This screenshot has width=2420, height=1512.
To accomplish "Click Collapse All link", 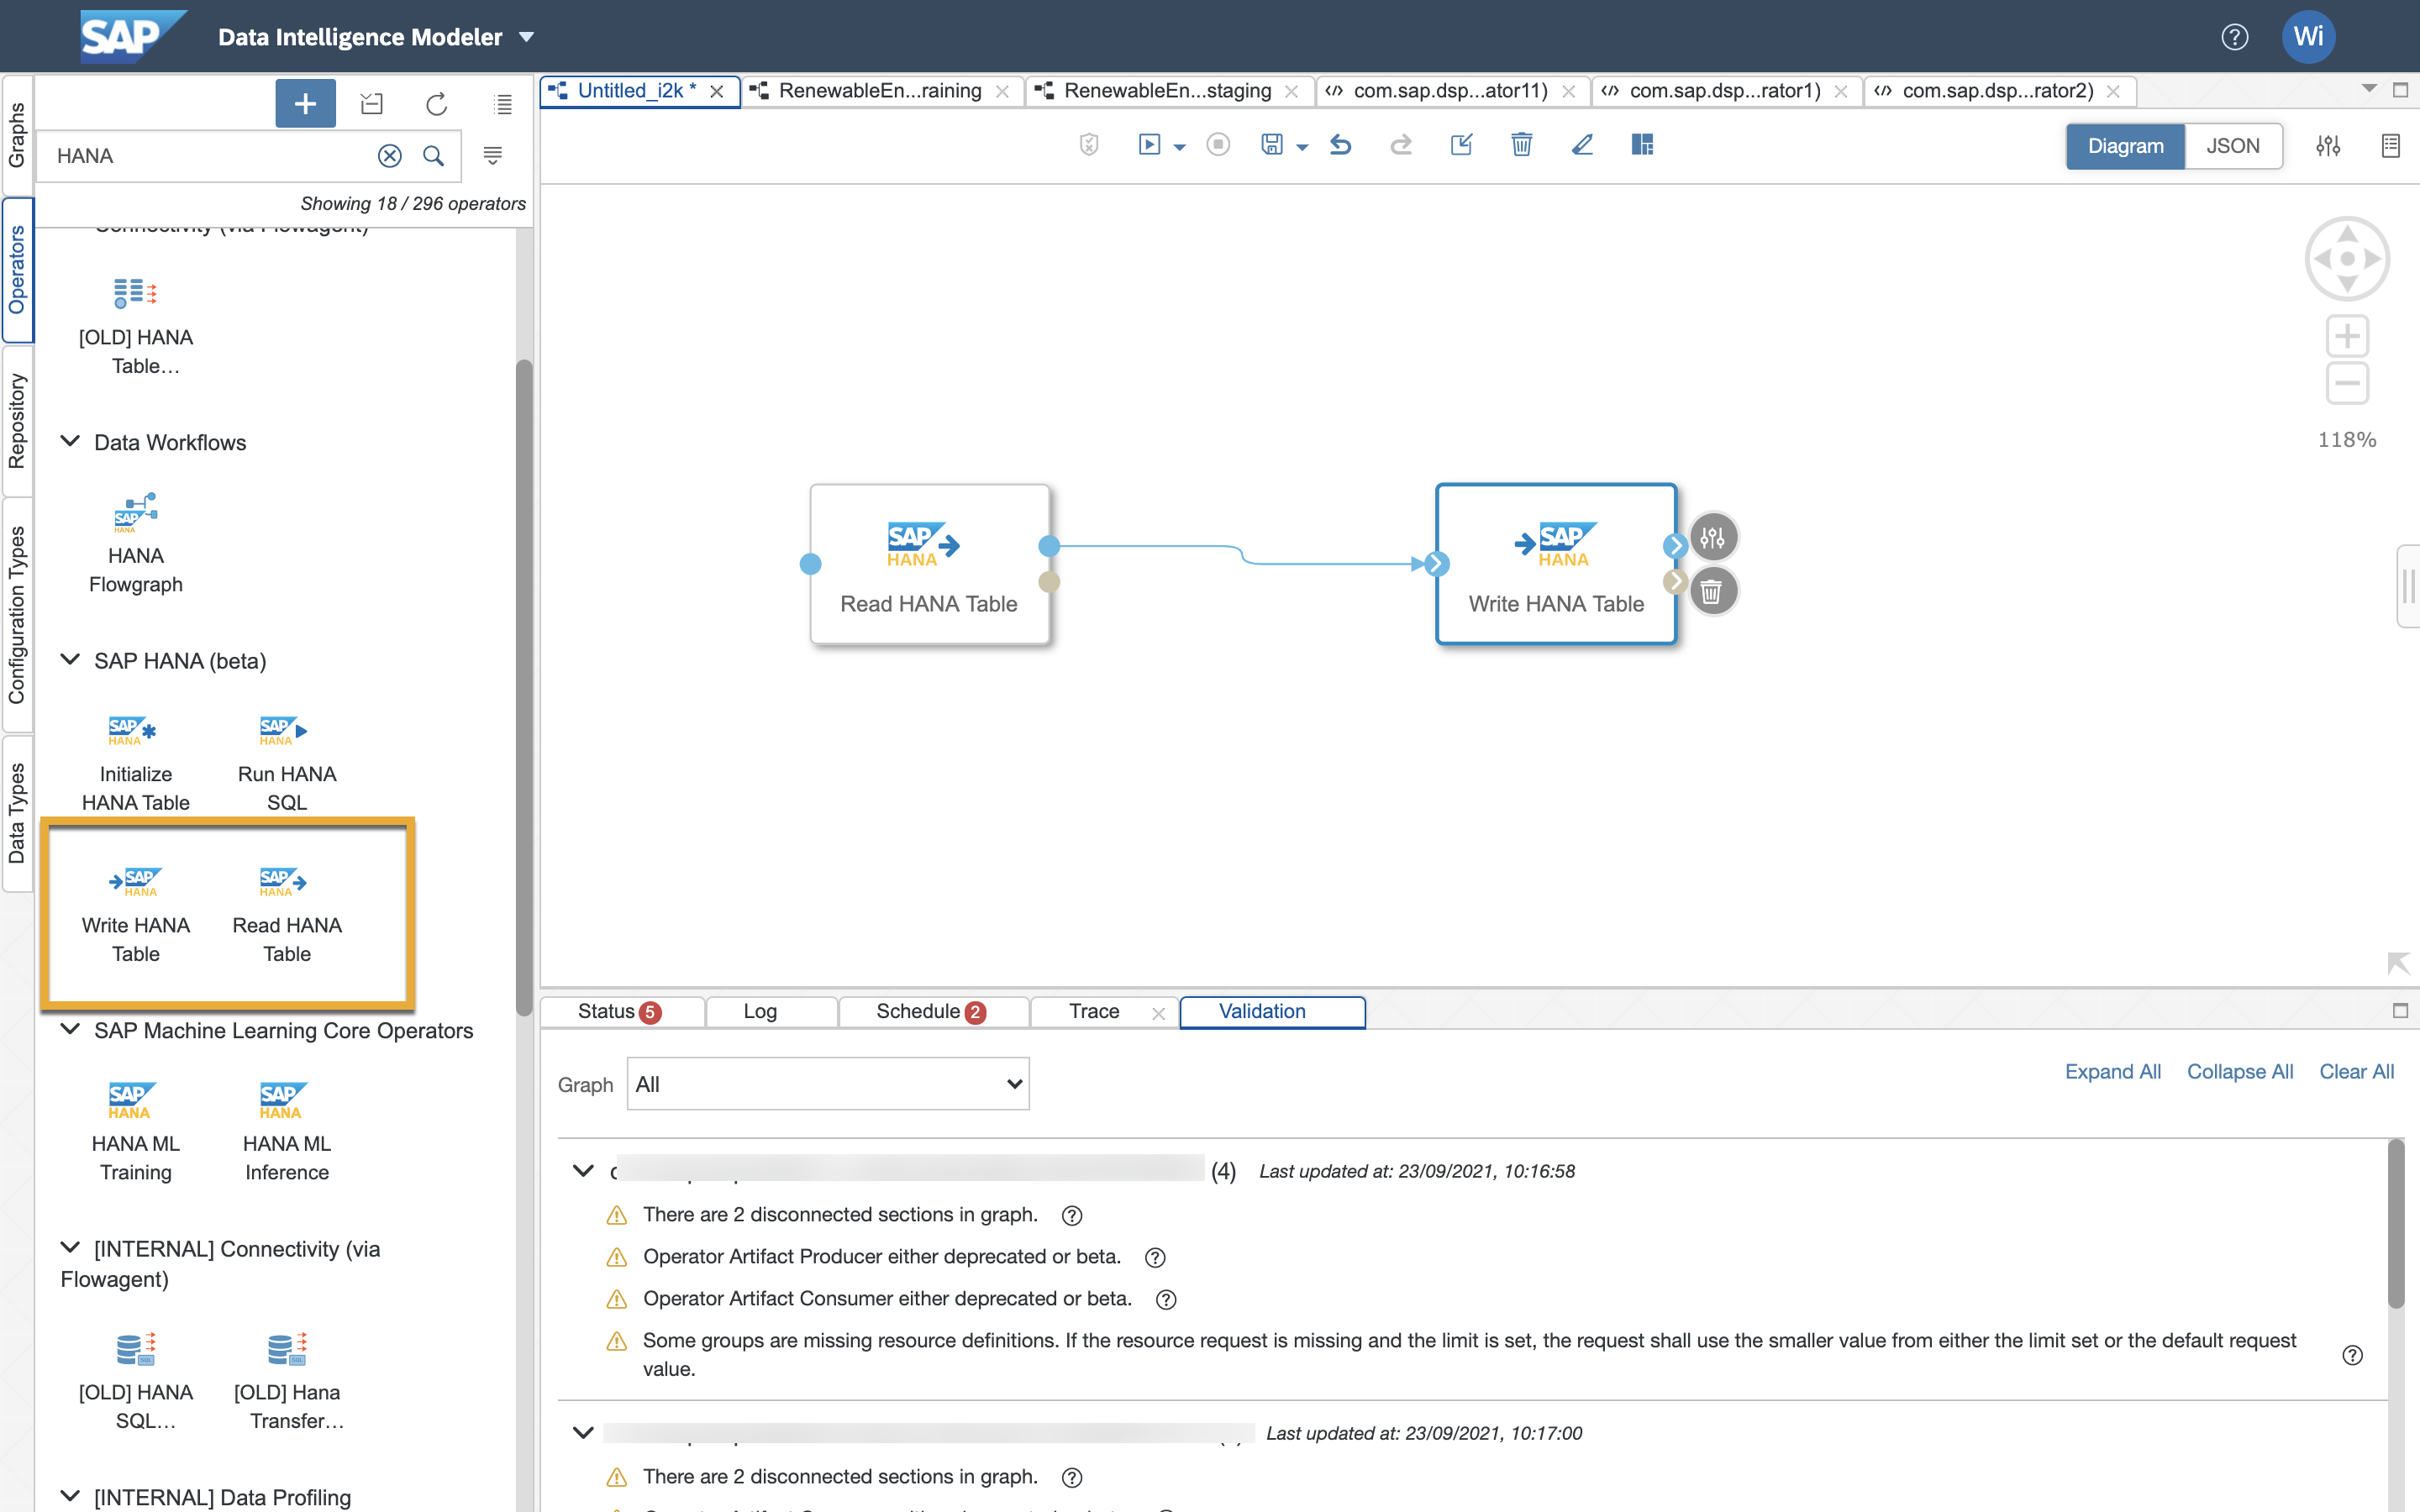I will tap(2239, 1071).
